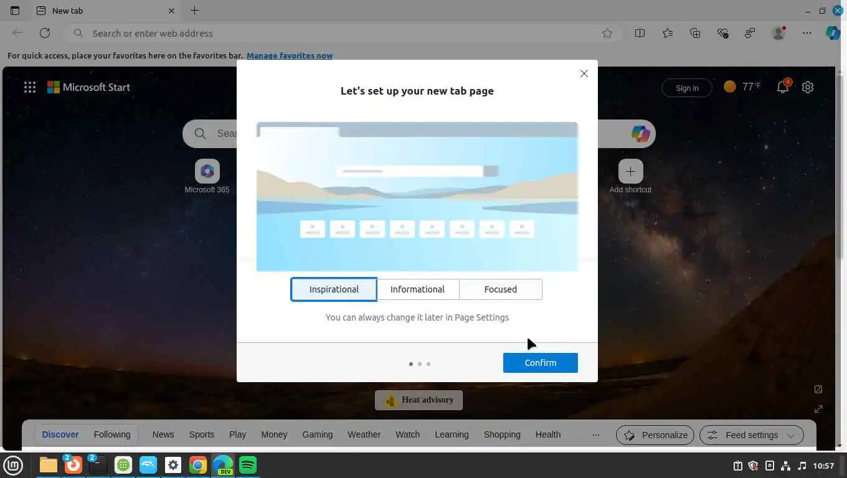Click the background image info icon
The width and height of the screenshot is (847, 478).
(818, 389)
